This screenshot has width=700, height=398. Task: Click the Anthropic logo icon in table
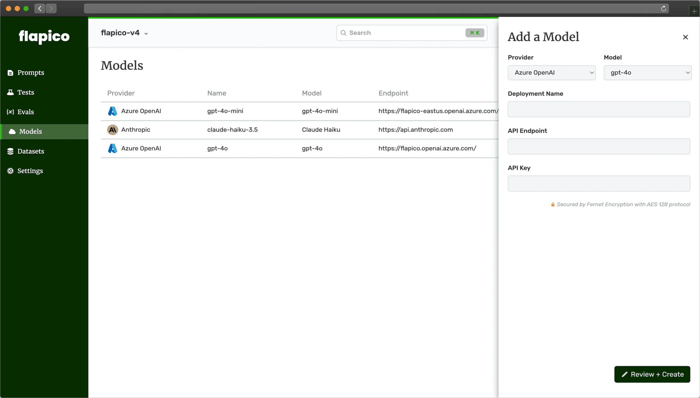pos(112,130)
